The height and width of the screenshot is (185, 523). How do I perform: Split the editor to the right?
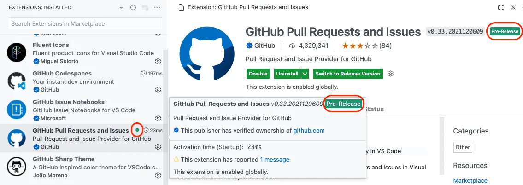pos(501,7)
